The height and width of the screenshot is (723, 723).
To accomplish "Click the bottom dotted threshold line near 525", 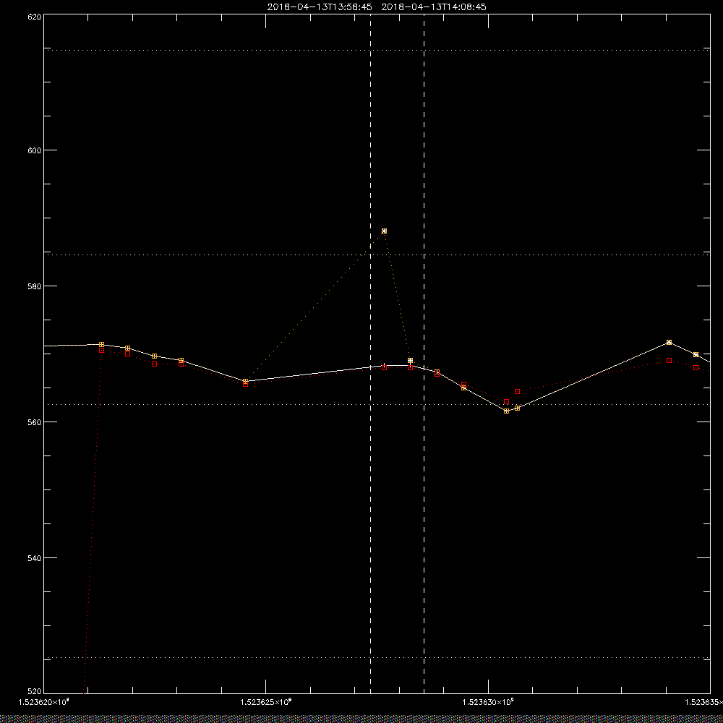I will [x=377, y=657].
